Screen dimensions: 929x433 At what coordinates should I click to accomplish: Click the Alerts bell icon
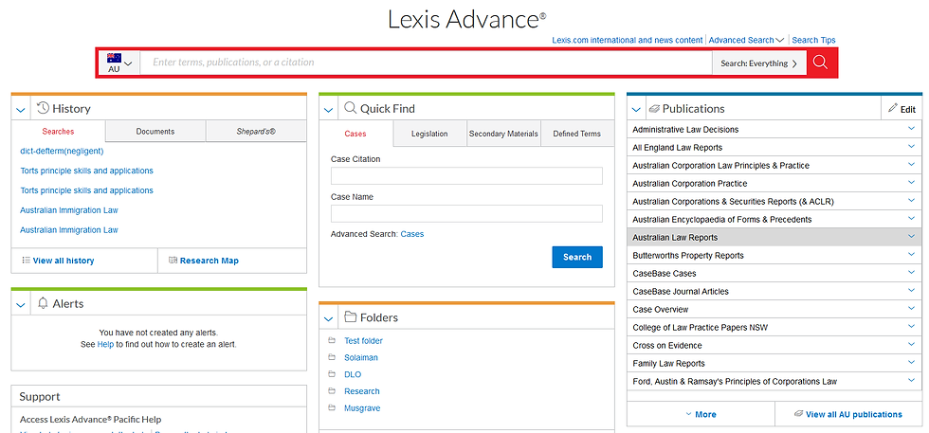click(43, 303)
